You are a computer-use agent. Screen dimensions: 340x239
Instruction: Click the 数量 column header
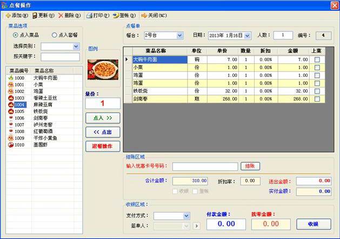coord(246,51)
